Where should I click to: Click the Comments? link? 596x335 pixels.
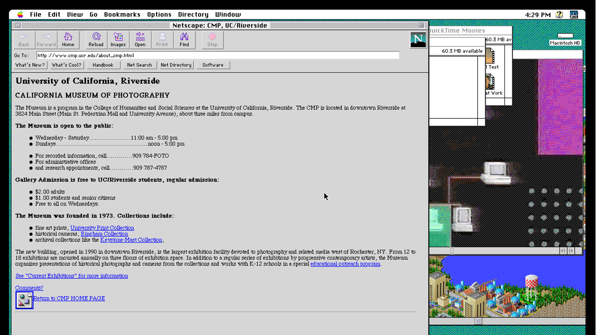(29, 288)
